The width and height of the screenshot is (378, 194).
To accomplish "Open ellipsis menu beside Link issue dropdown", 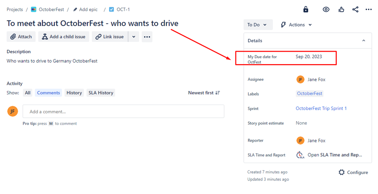I will pyautogui.click(x=147, y=37).
